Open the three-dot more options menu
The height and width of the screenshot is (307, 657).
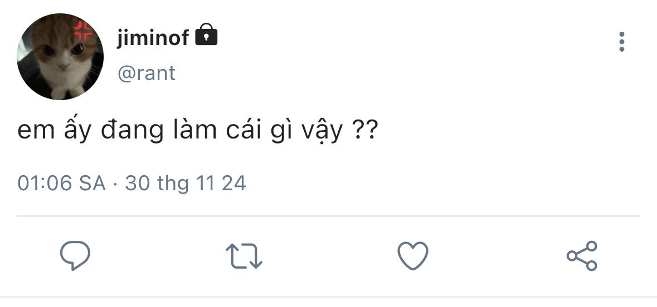[622, 42]
